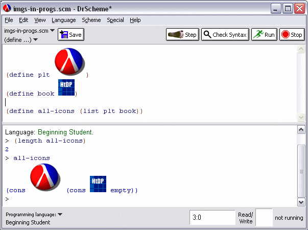Expand the (define ...) definitions dropdown

tap(21, 40)
